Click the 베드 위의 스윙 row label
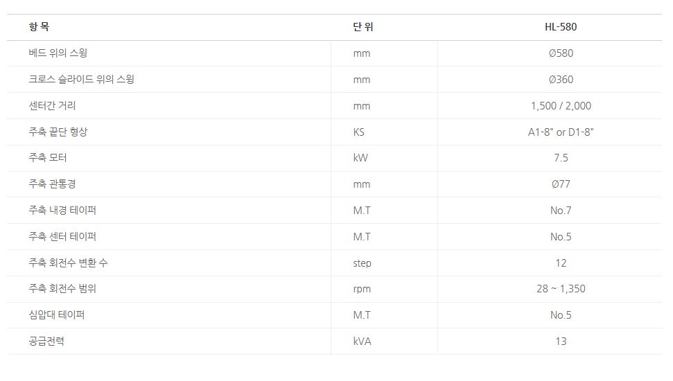This screenshot has width=673, height=381. click(58, 53)
